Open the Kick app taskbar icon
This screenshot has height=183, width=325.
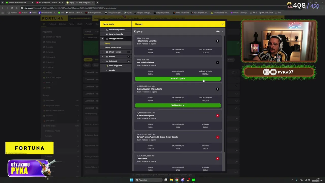click(193, 180)
